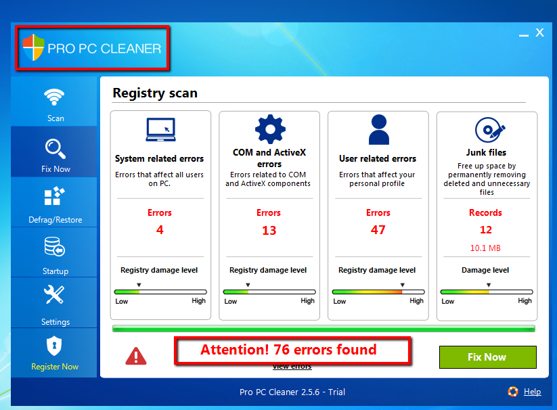The width and height of the screenshot is (557, 410).
Task: Click the Registry scan heading
Action: [x=155, y=93]
